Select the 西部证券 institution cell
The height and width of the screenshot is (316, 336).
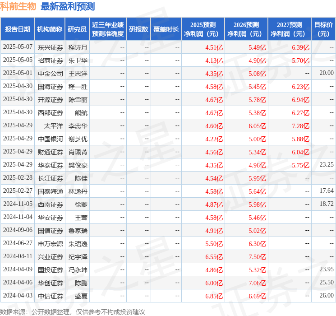click(x=51, y=113)
